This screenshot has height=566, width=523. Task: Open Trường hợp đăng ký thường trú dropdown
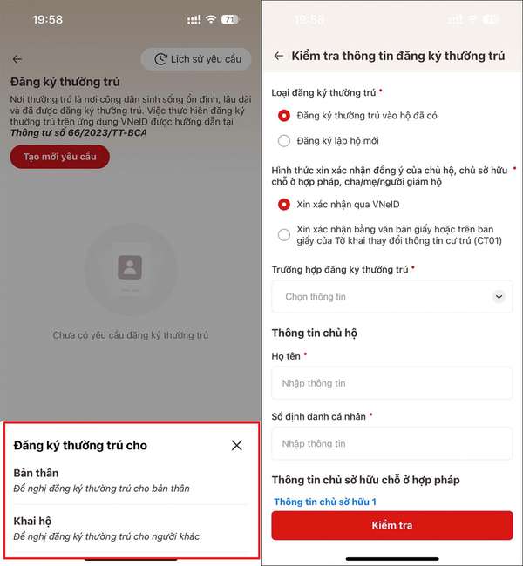coord(392,297)
